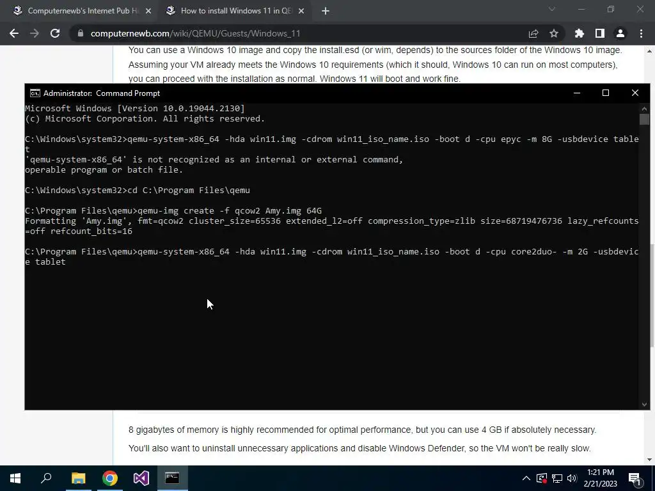Select Command Prompt taskbar icon
This screenshot has height=491, width=655.
tap(172, 478)
